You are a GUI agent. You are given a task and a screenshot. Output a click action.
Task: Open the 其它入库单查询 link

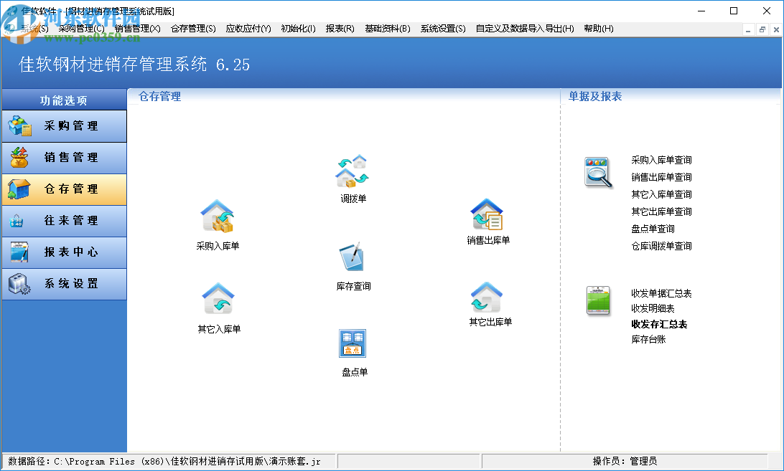[661, 194]
